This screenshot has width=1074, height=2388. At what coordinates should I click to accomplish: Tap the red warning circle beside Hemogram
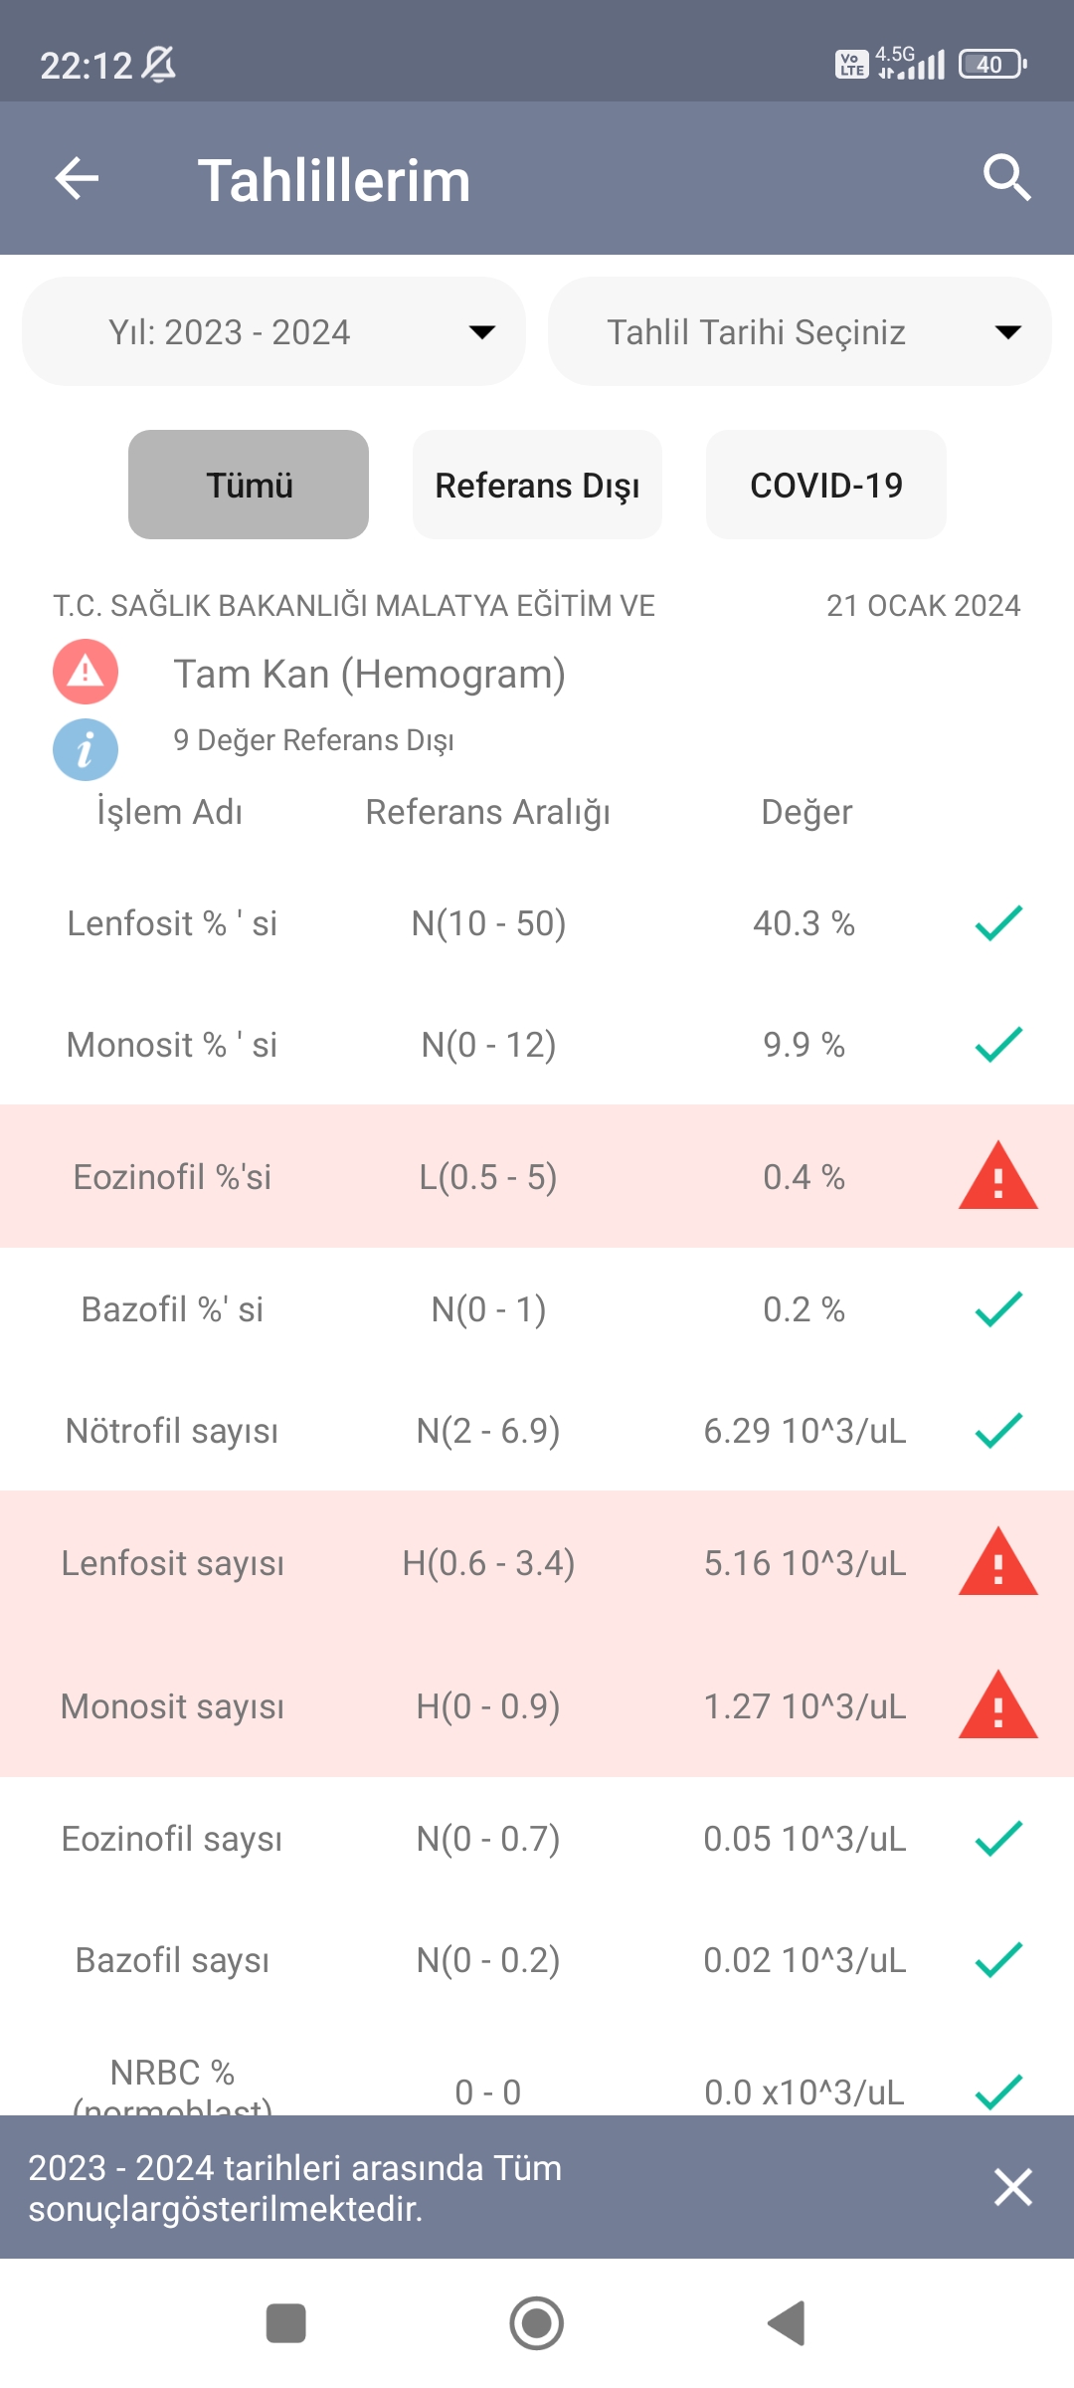point(86,672)
